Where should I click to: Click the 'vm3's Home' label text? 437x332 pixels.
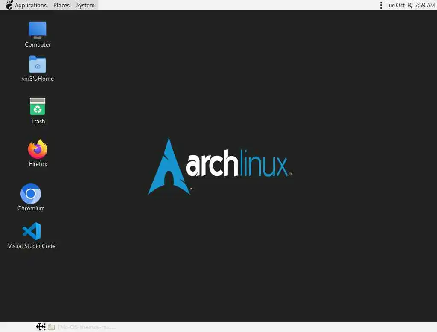38,79
